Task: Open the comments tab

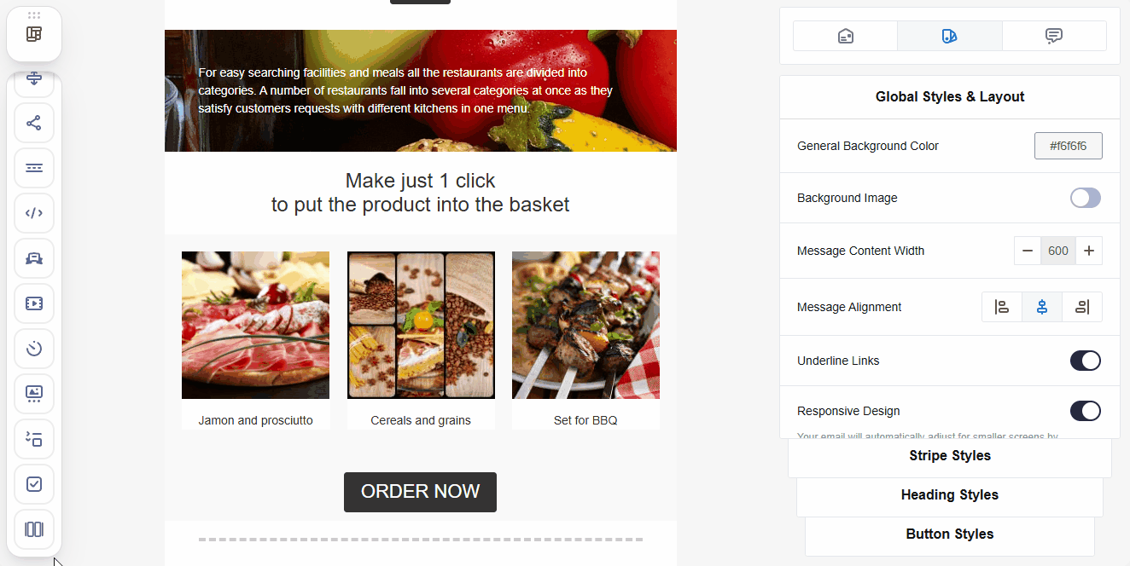Action: pos(1054,36)
